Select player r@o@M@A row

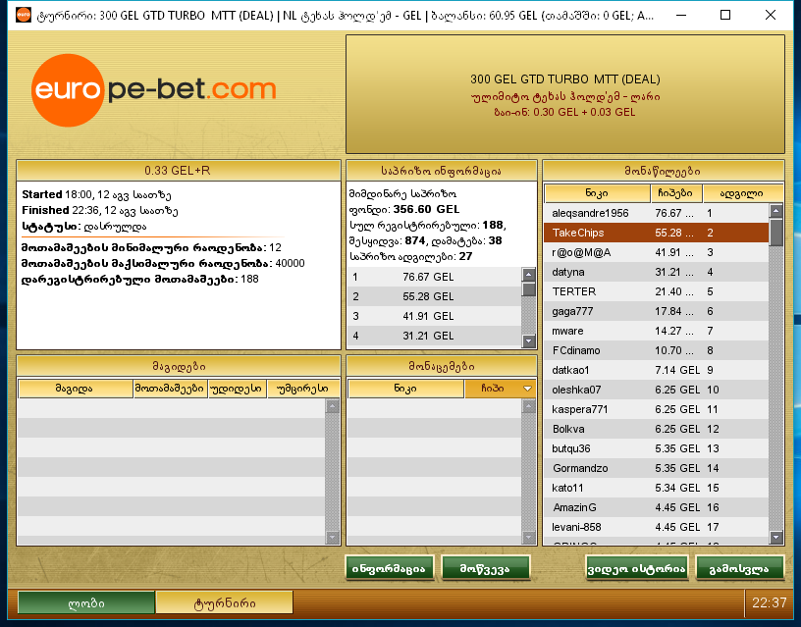(x=656, y=252)
